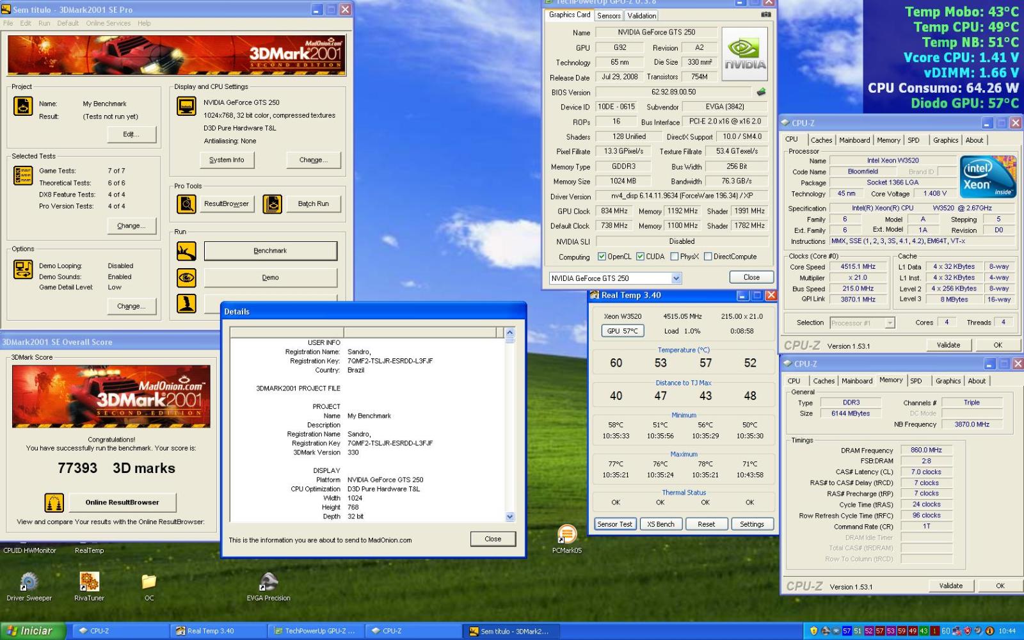Viewport: 1024px width, 640px height.
Task: Click Validate button in upper CPU-Z window
Action: point(948,345)
